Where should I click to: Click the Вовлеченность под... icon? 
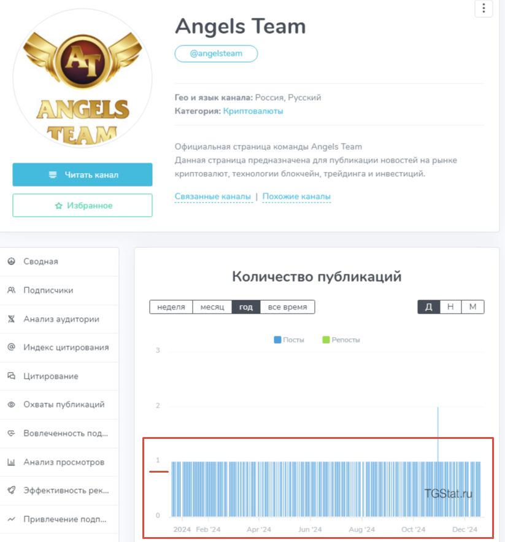pos(12,433)
